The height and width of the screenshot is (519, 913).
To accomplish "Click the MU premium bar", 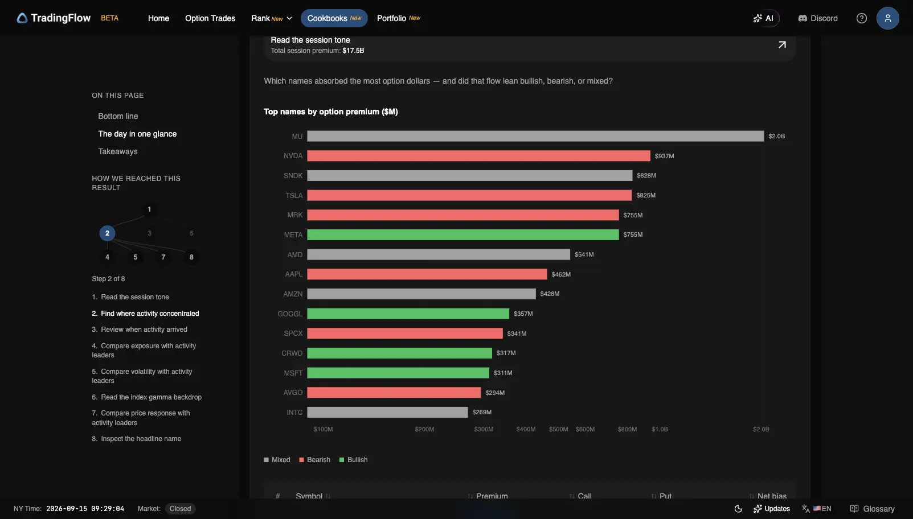I will click(x=535, y=136).
